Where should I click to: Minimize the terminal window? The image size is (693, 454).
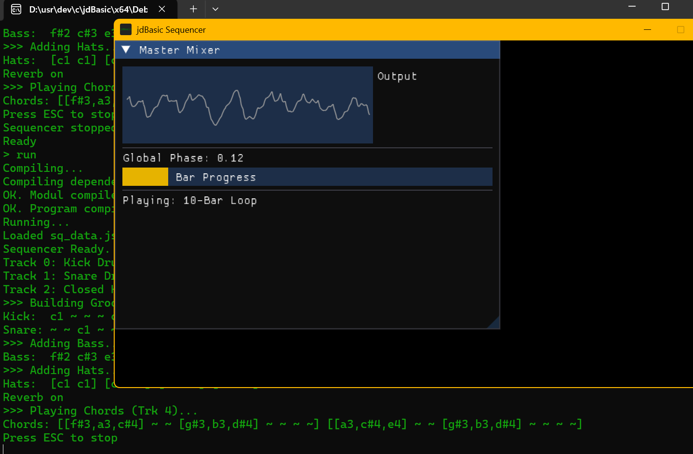(x=632, y=7)
